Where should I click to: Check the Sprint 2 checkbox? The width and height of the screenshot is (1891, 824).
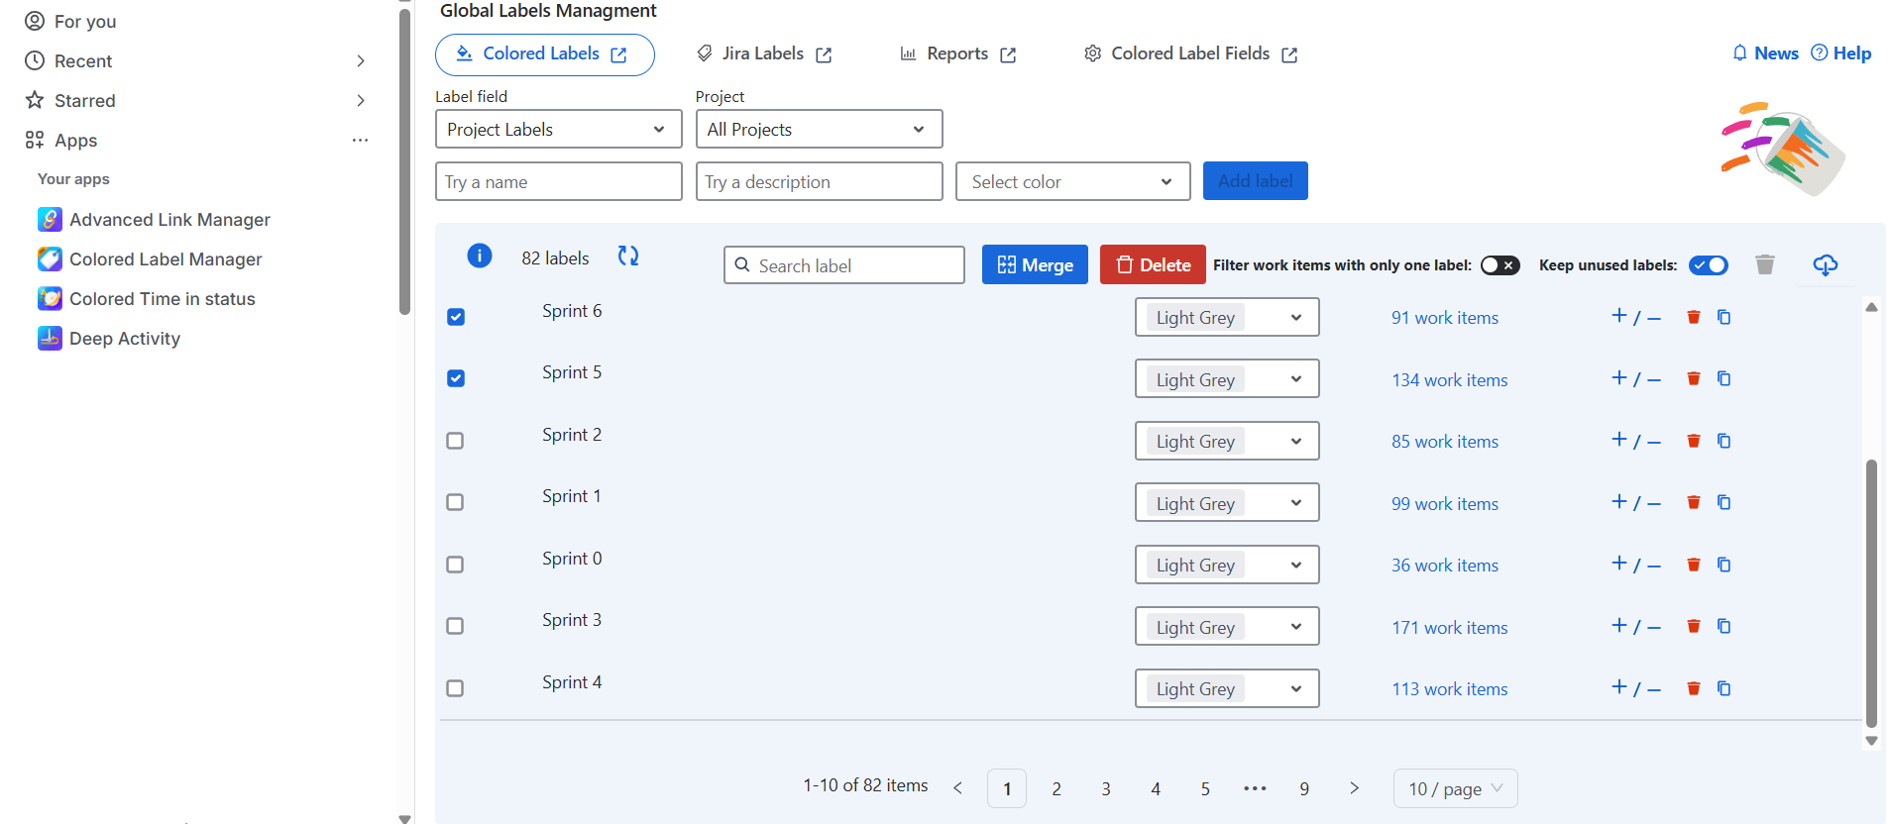tap(456, 441)
